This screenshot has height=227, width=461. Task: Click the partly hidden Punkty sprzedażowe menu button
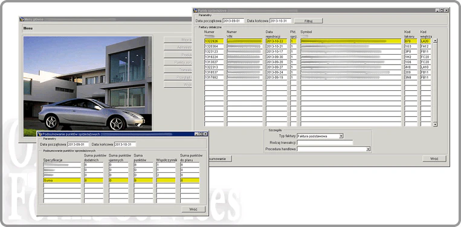coord(178,62)
